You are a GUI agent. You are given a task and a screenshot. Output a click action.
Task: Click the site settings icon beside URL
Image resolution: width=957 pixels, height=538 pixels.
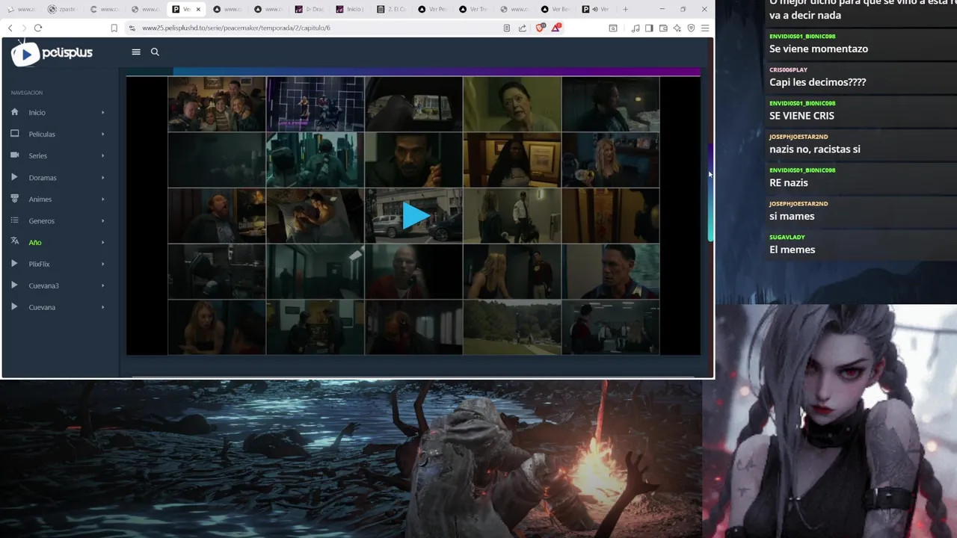[132, 28]
